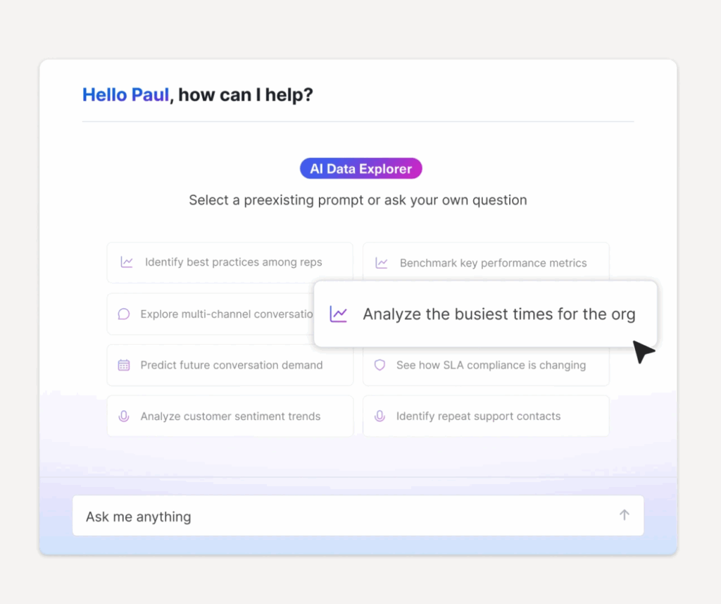Choose the "Analyze the busiest times for the org" prompt

click(499, 314)
